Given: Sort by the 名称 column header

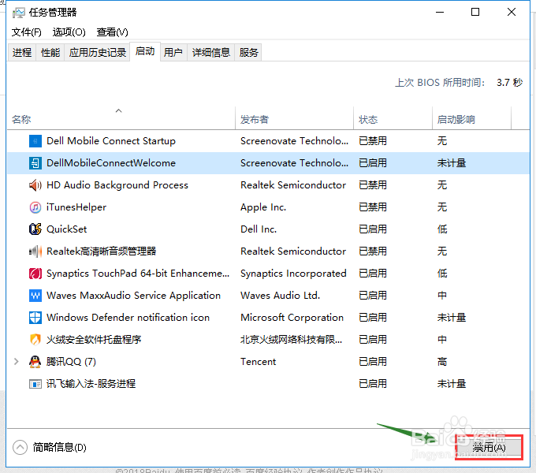Looking at the screenshot, I should 121,118.
